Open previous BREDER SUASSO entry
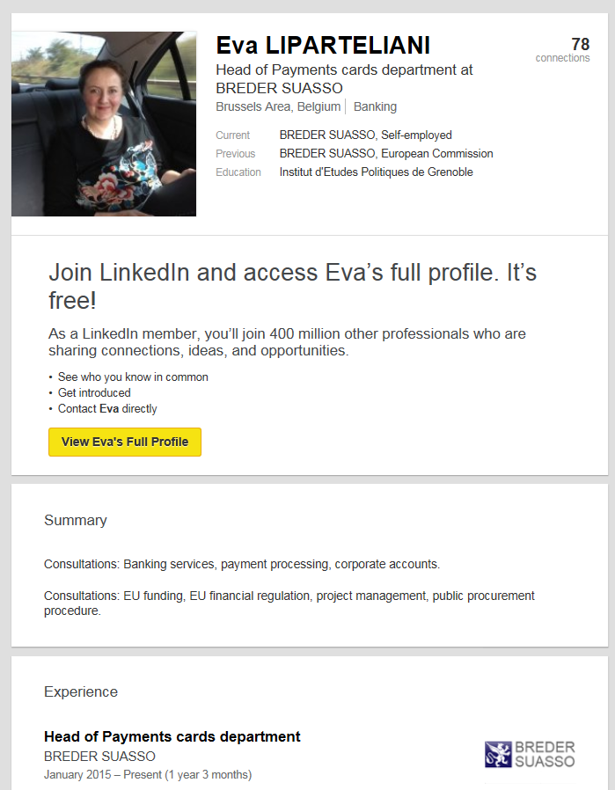Image resolution: width=615 pixels, height=790 pixels. [327, 154]
